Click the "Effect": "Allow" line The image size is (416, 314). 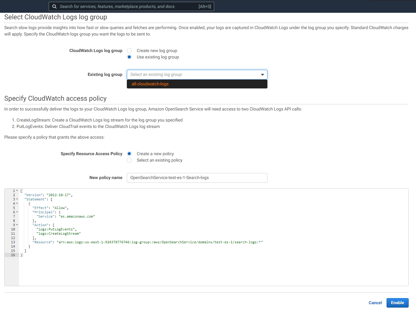pyautogui.click(x=51, y=208)
